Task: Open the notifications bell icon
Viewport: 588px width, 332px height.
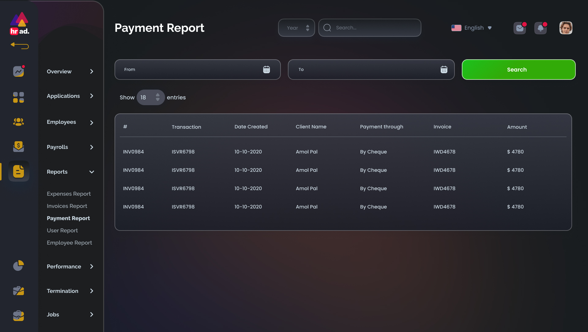Action: point(541,28)
